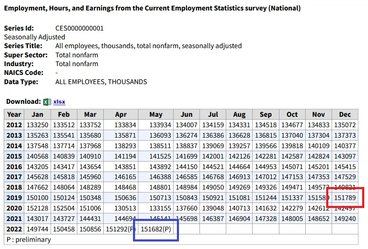Select the 2020 row label
This screenshot has height=249, width=368.
tap(14, 208)
